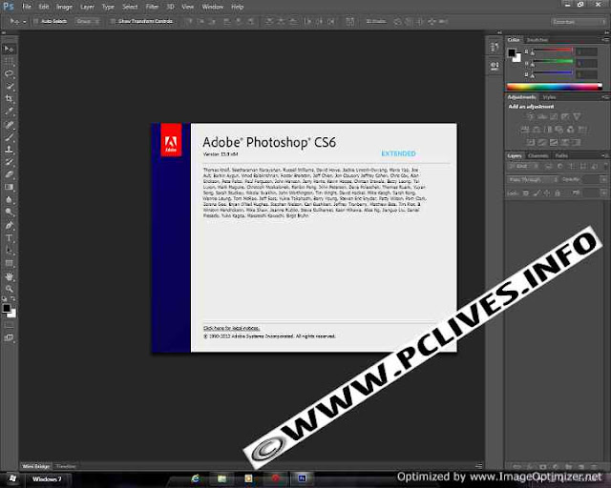
Task: Open the collapsed Properties panel icon
Action: (495, 66)
